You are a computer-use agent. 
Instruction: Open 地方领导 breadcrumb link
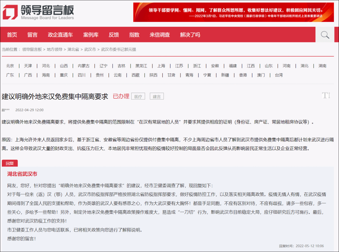tap(55, 49)
